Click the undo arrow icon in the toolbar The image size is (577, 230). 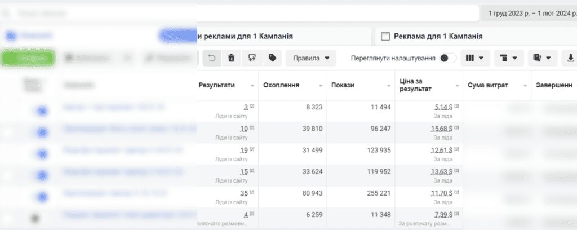pyautogui.click(x=212, y=58)
